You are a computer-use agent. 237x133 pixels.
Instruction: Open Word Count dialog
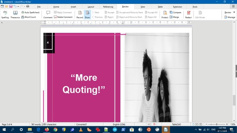28,17
